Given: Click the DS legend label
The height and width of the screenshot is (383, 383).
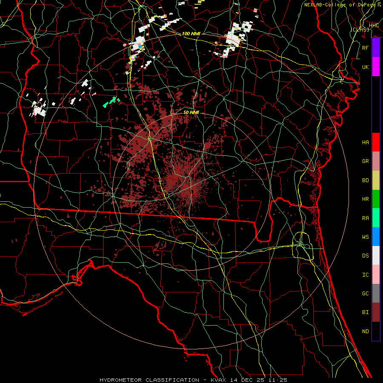Looking at the screenshot, I should 365,256.
